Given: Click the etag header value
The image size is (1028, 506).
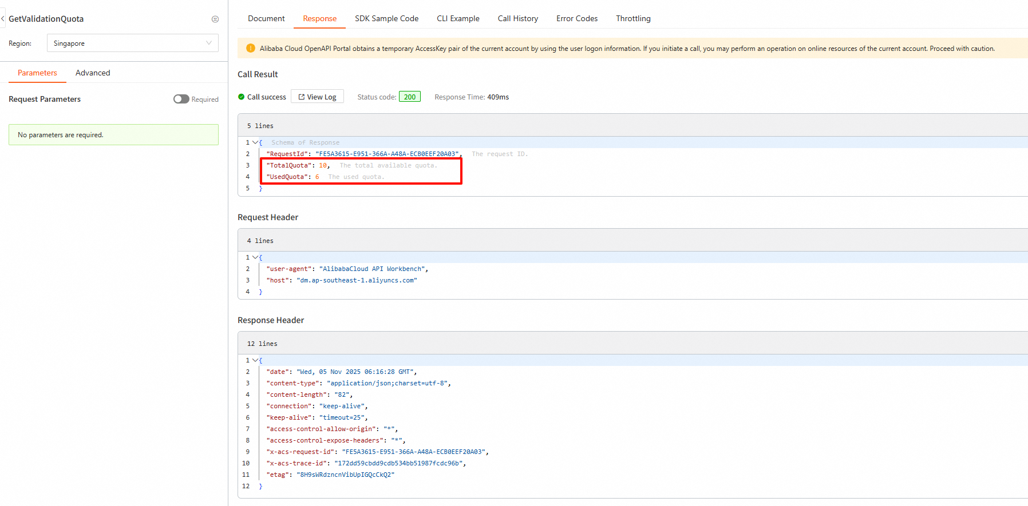Looking at the screenshot, I should 345,475.
